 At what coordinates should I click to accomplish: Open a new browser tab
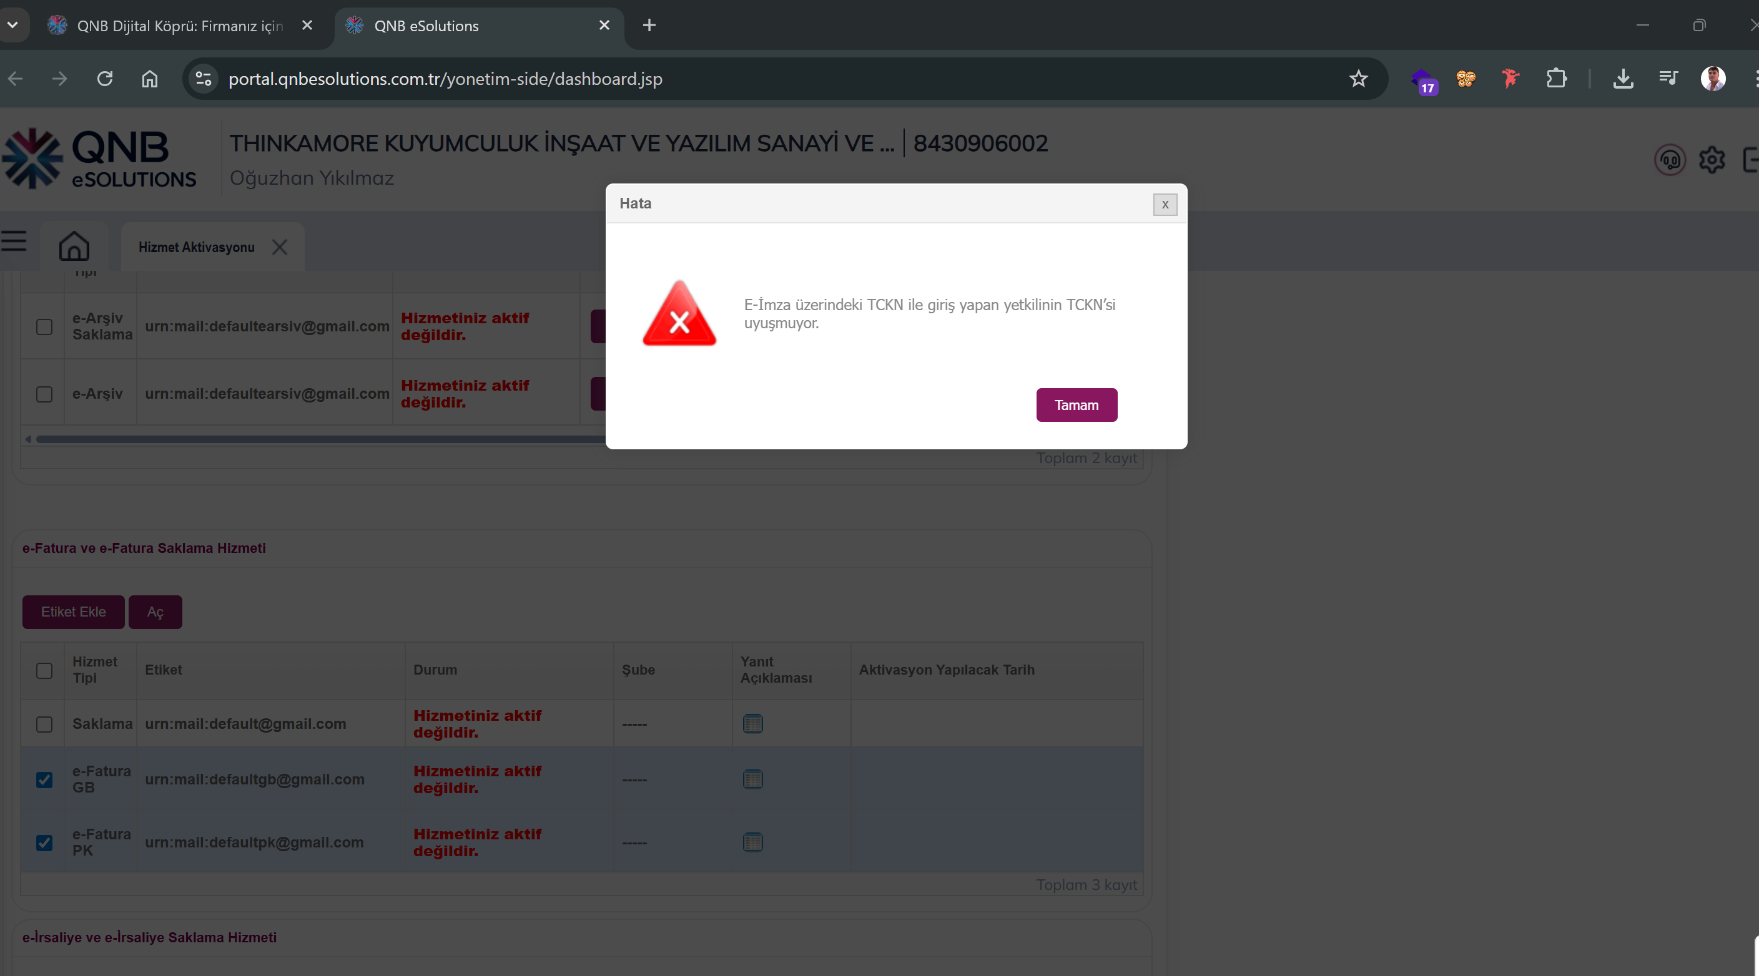pos(649,25)
